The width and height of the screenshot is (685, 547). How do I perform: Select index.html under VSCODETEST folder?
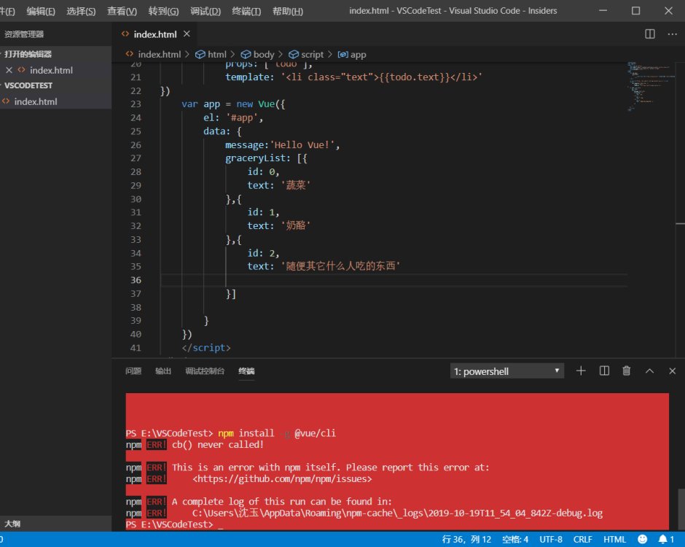pyautogui.click(x=35, y=101)
